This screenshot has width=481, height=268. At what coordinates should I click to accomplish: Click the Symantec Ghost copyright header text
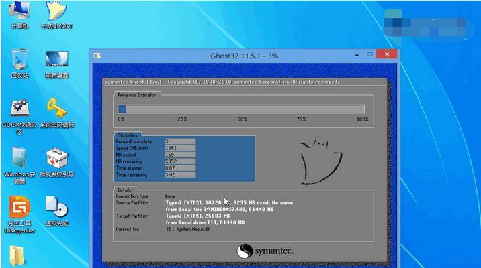coord(222,82)
